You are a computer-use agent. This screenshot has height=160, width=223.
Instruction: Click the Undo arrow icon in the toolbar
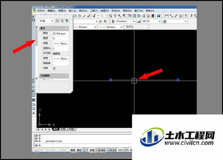(95, 16)
